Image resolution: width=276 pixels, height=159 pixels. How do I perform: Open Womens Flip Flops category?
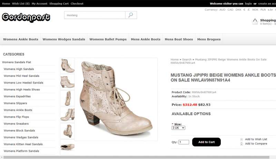point(16,117)
